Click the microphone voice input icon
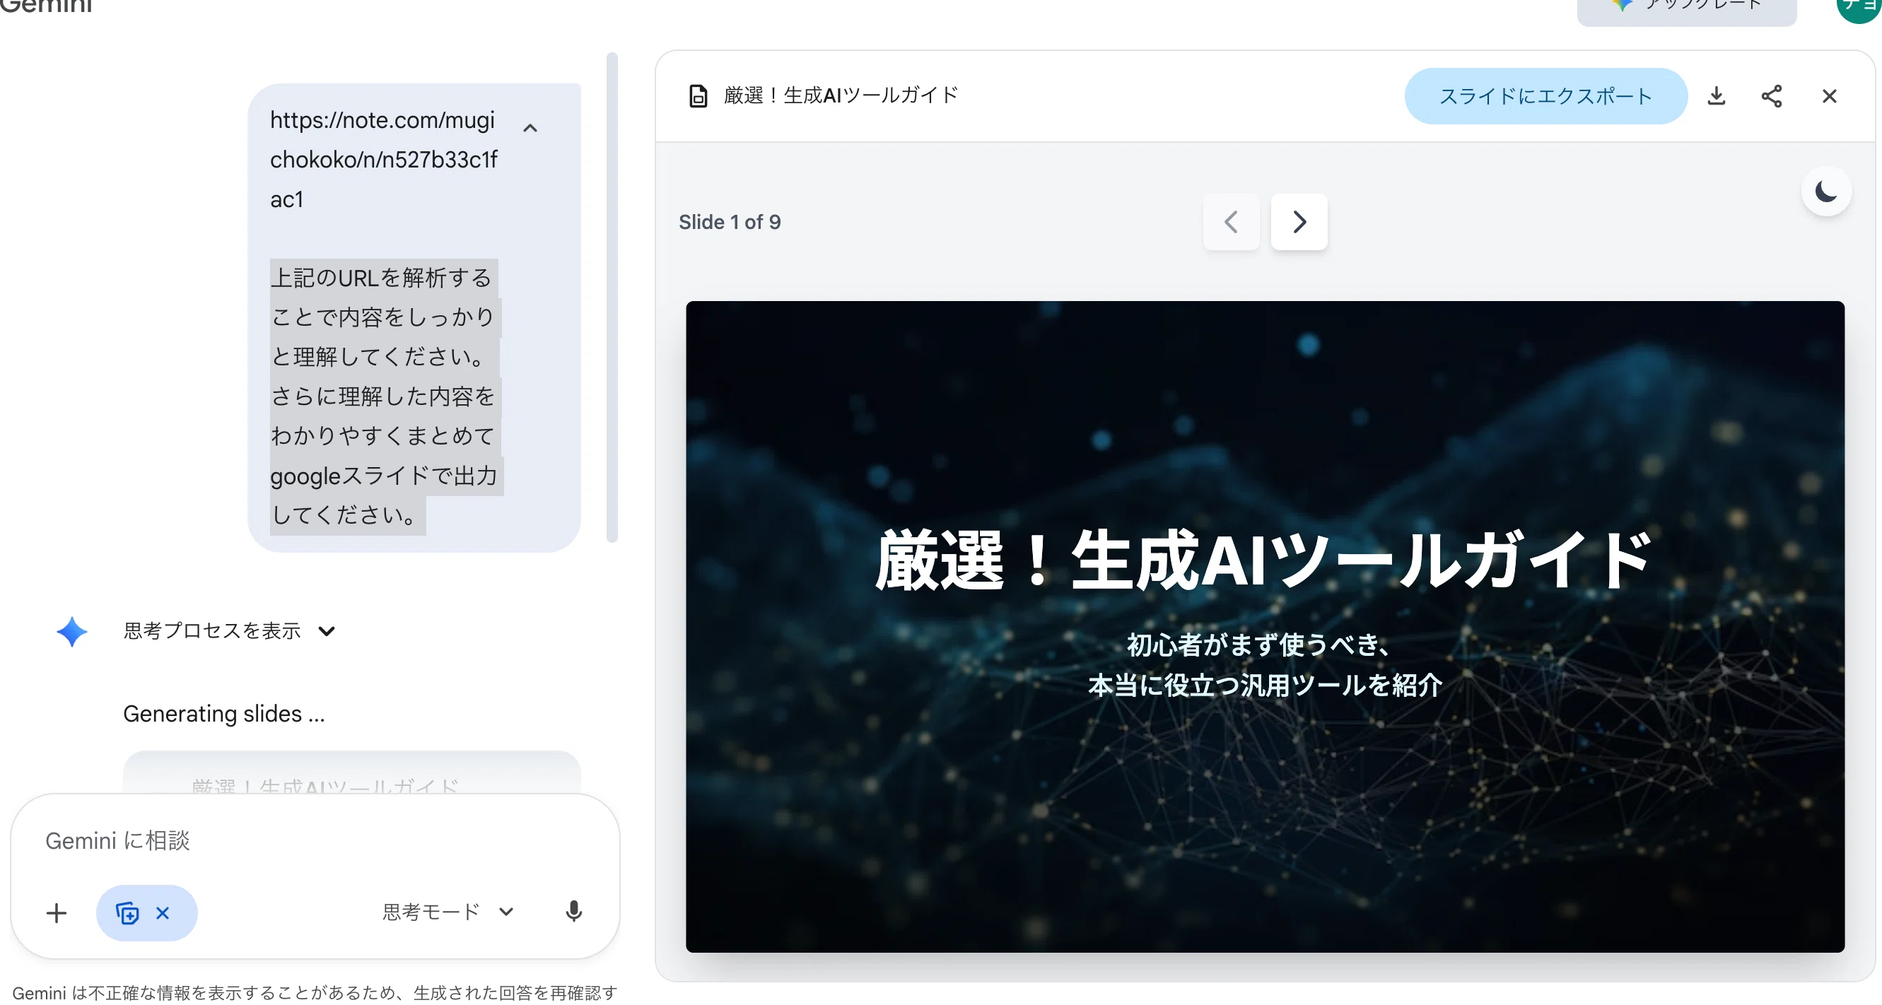The height and width of the screenshot is (1005, 1882). coord(573,912)
